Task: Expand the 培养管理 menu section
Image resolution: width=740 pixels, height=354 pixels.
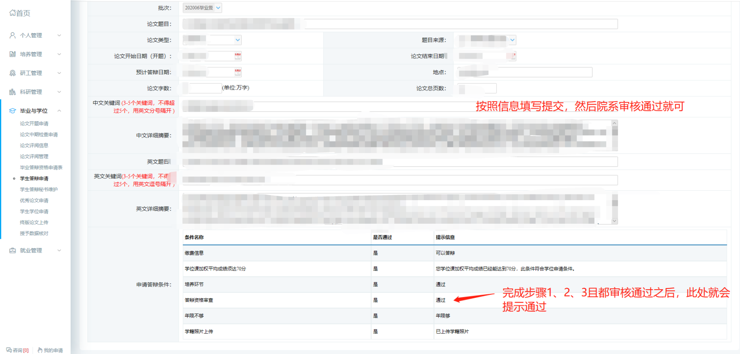Action: tap(59, 54)
